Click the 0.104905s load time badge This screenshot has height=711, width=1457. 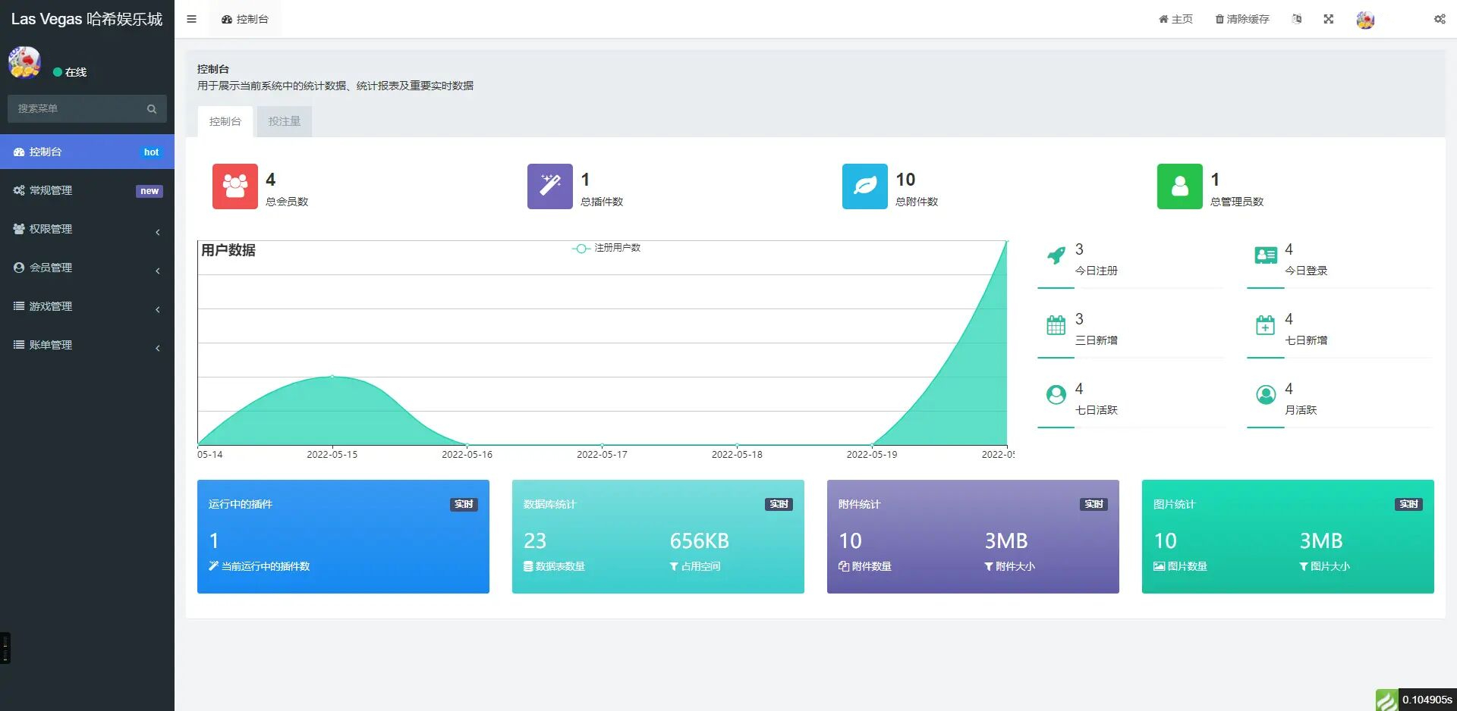(1427, 700)
